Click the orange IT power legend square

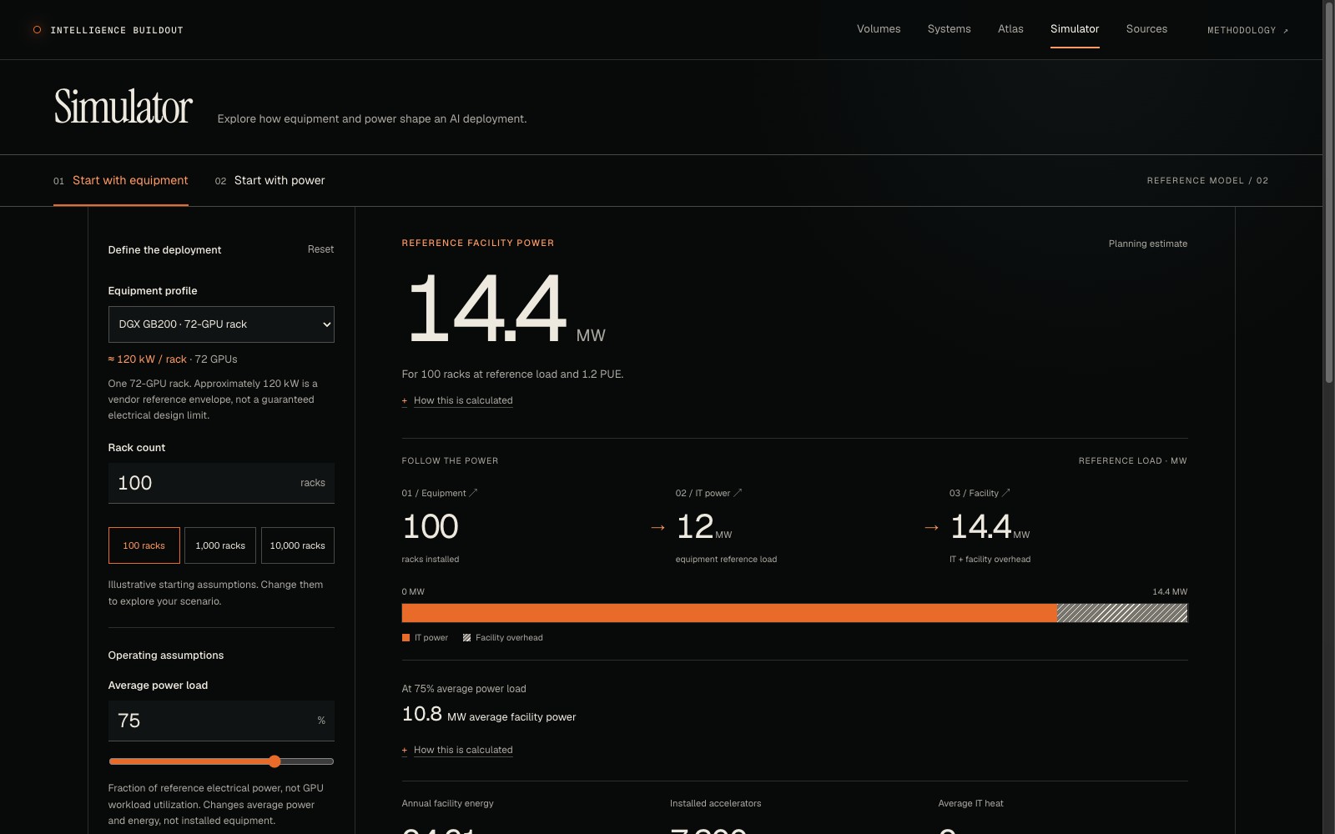[x=406, y=638]
